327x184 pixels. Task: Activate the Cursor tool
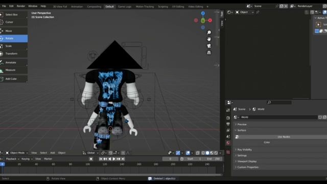pyautogui.click(x=13, y=22)
